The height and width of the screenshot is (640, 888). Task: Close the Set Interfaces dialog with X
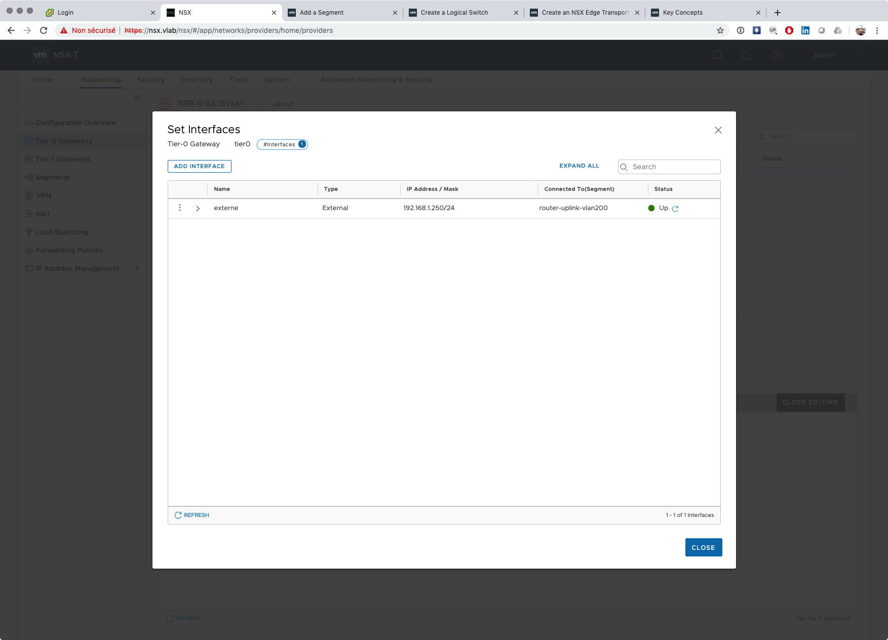tap(718, 130)
